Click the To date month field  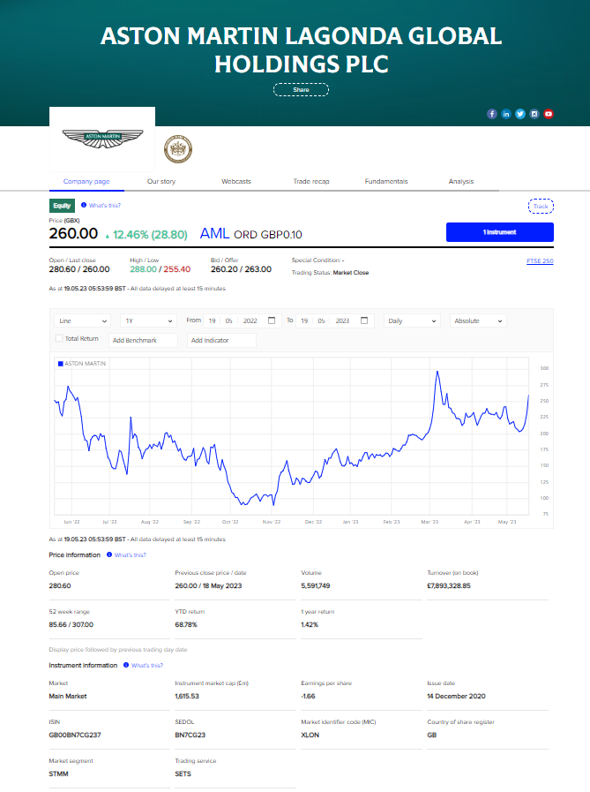[321, 321]
